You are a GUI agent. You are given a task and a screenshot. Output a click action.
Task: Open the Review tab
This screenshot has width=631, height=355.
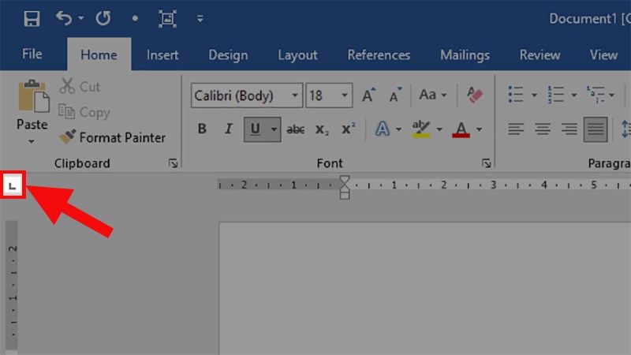[540, 54]
